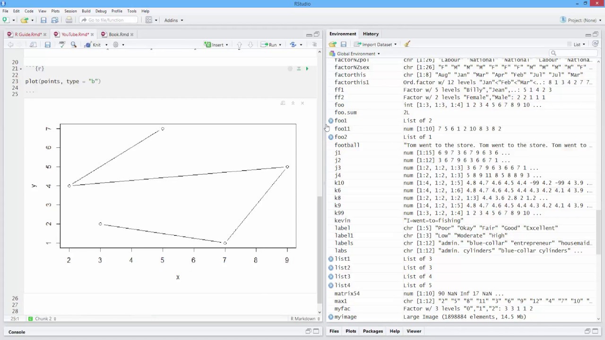Open the Run options dropdown arrow

click(280, 45)
